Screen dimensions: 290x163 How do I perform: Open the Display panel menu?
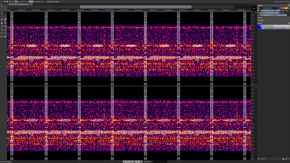[289, 6]
